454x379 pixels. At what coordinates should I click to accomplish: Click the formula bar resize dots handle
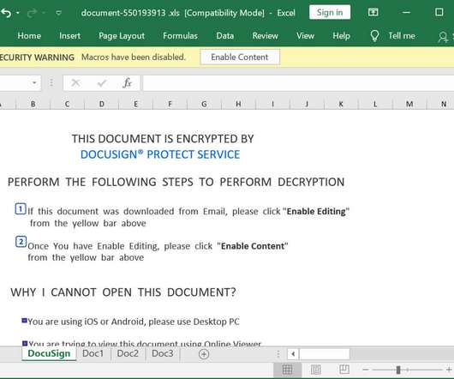51,83
